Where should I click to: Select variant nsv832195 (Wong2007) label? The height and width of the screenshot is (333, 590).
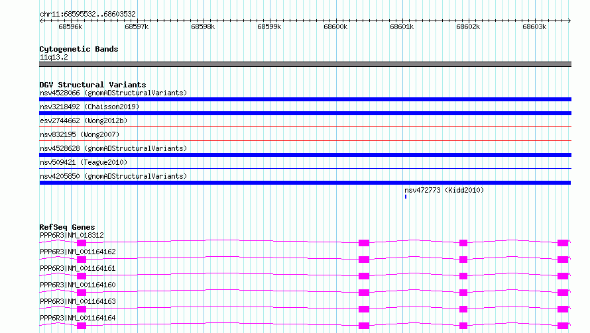coord(80,134)
